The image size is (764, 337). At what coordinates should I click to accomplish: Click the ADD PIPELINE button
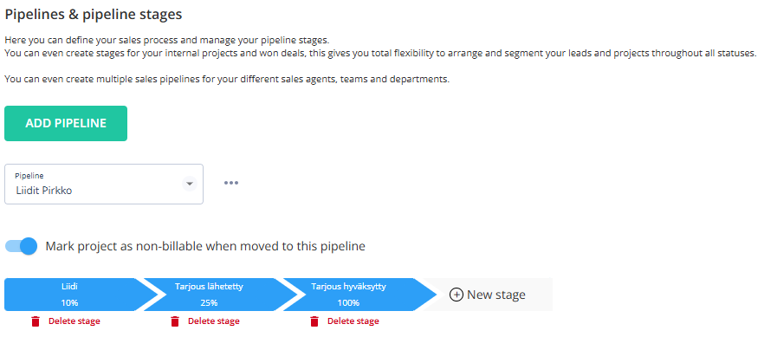click(x=66, y=123)
